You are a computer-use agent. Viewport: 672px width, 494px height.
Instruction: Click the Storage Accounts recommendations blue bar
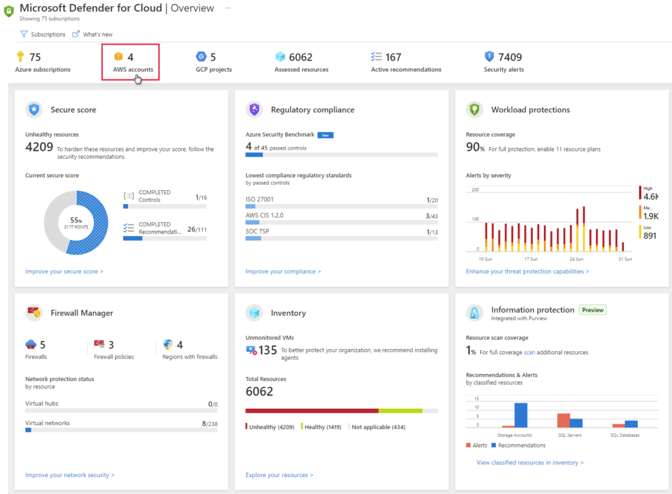520,415
